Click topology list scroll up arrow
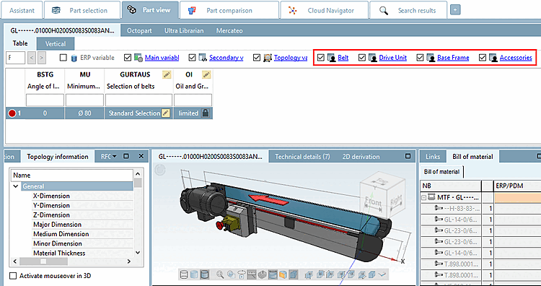 [x=138, y=174]
